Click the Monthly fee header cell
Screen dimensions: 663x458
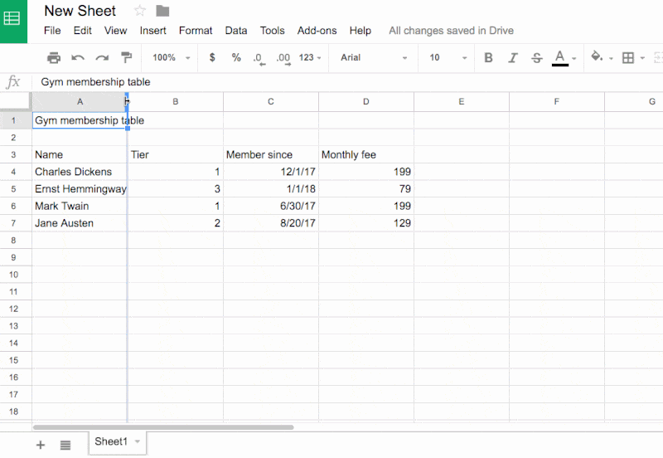(366, 154)
